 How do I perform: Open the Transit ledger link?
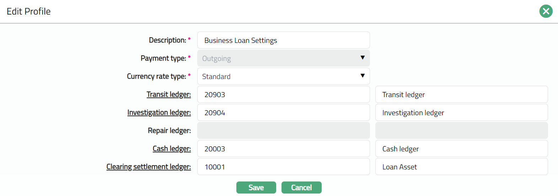pos(168,94)
